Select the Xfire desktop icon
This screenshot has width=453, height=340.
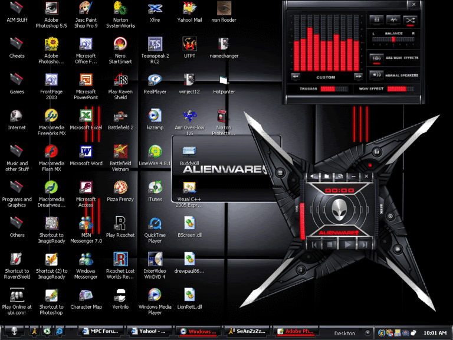tap(155, 12)
